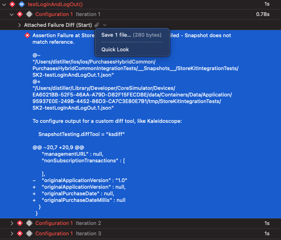This screenshot has height=240, width=281.
Task: Expand the Attached Failure Diff (Start) row
Action: coord(19,25)
